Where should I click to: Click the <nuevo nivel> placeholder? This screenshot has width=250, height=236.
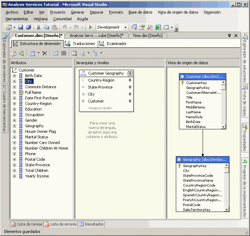coord(100,108)
